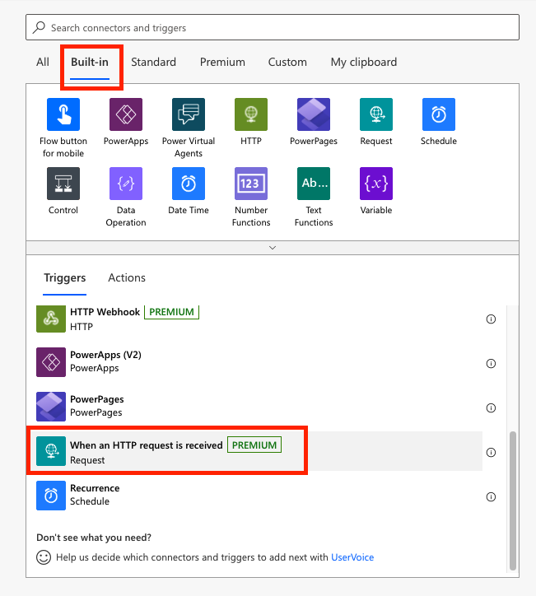The height and width of the screenshot is (596, 536).
Task: Switch to the All tab
Action: (x=43, y=62)
